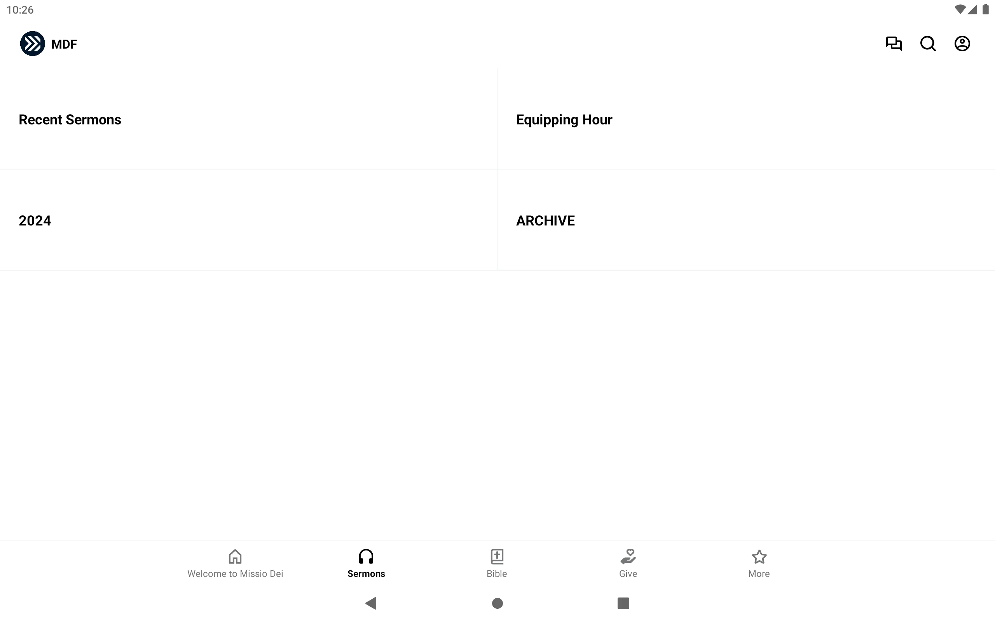The width and height of the screenshot is (995, 622).
Task: Toggle More options panel open
Action: [x=759, y=563]
